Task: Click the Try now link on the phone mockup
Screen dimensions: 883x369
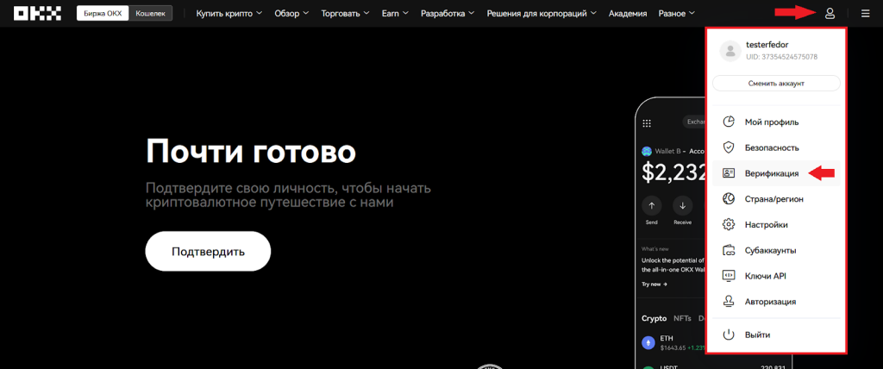Action: (654, 284)
